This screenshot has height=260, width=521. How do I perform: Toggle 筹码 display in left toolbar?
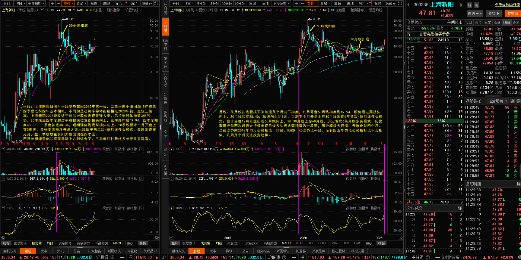point(94,3)
